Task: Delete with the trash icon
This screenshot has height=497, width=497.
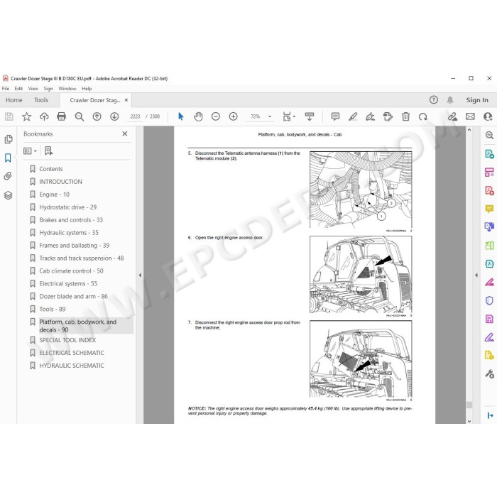Action: point(405,116)
